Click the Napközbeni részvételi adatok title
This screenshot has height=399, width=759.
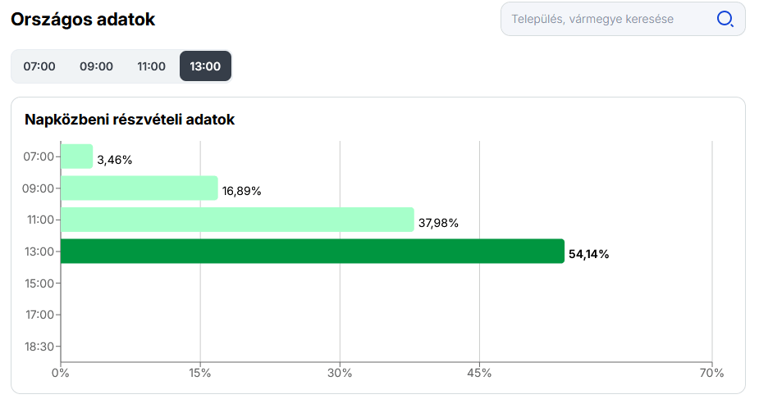[x=130, y=120]
